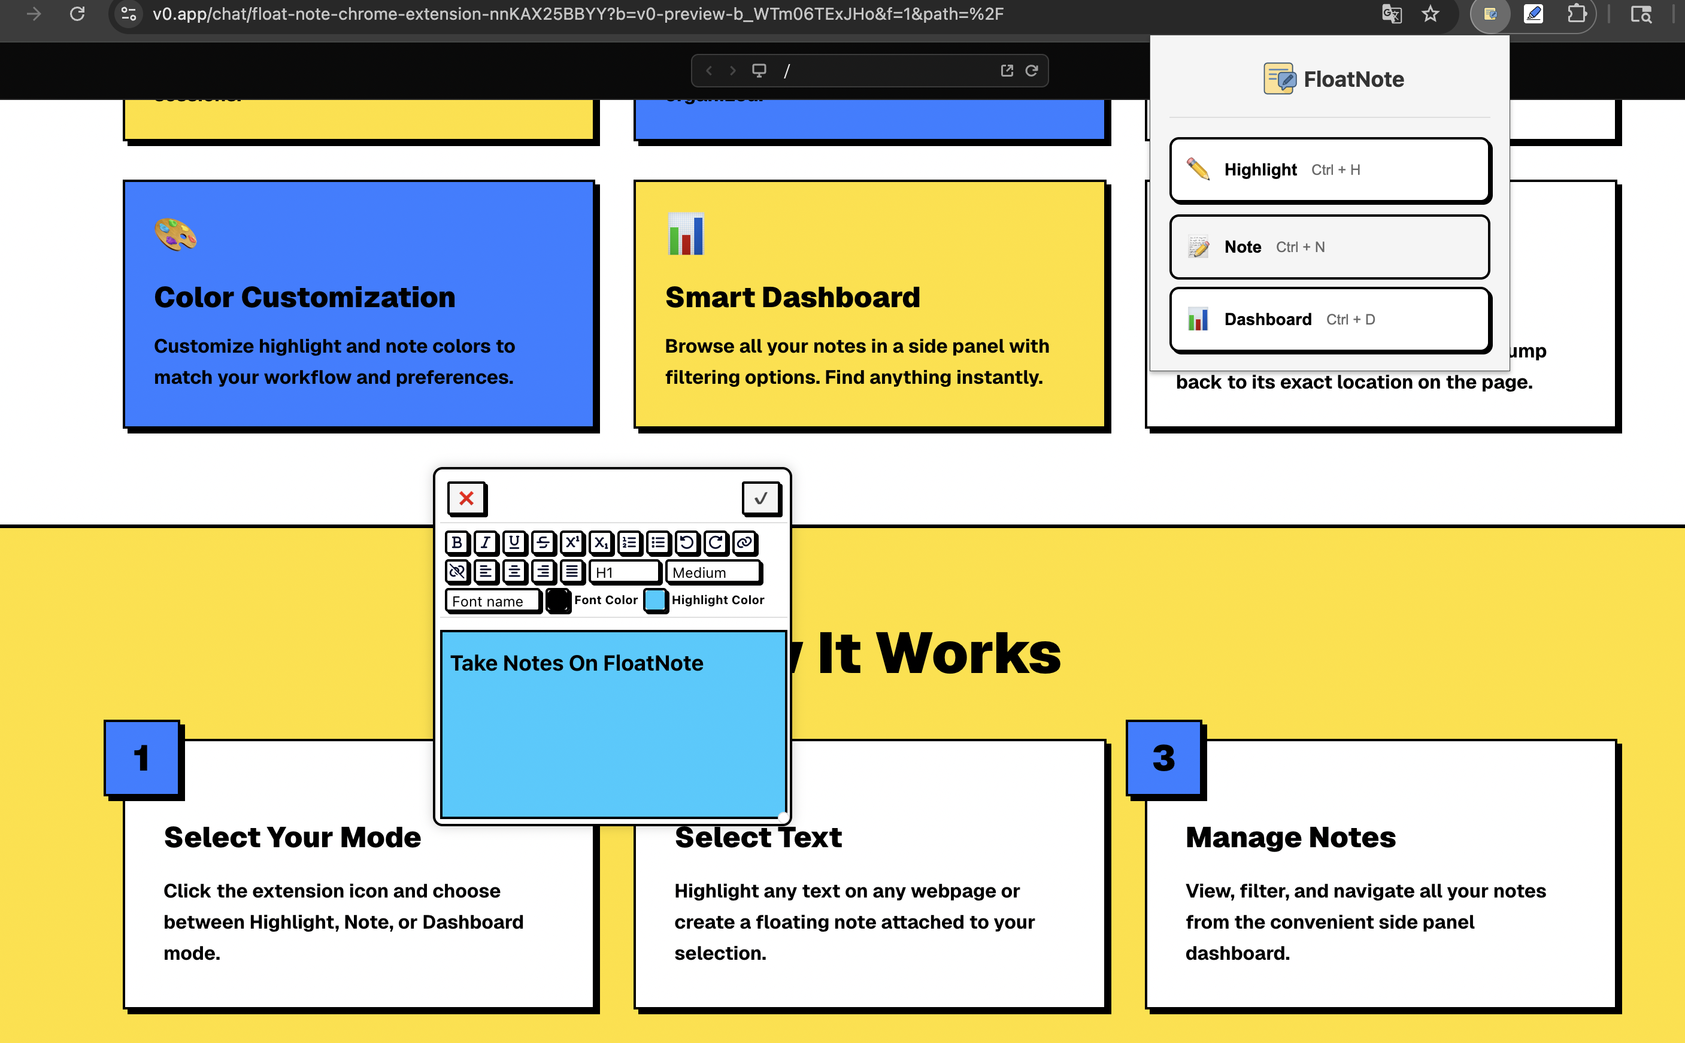Apply strikethrough to the note text
1685x1043 pixels.
click(x=543, y=544)
